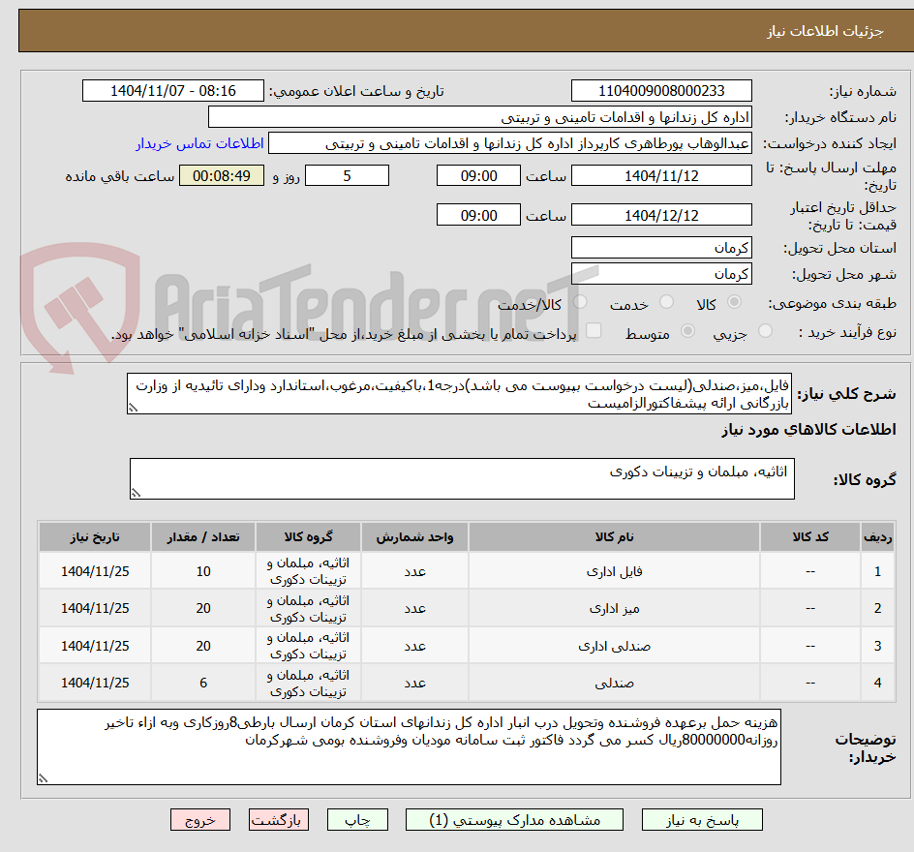Click the چاپ print button

pos(357,820)
